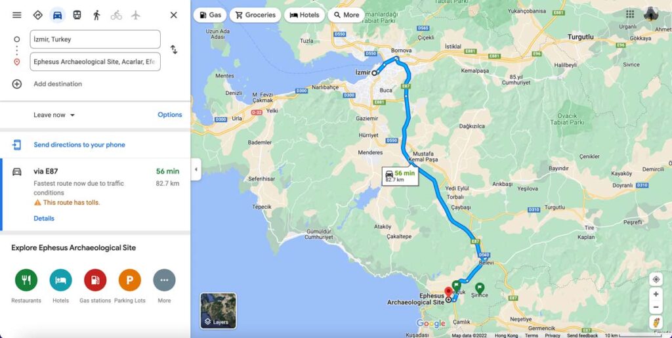This screenshot has width=672, height=338.
Task: Select driving travel mode
Action: click(58, 15)
